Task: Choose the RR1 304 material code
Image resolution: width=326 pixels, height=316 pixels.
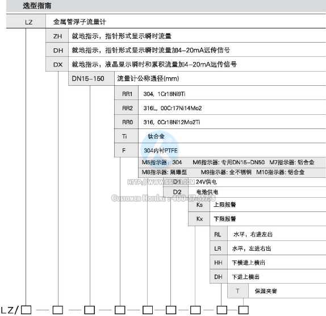Action: click(127, 94)
